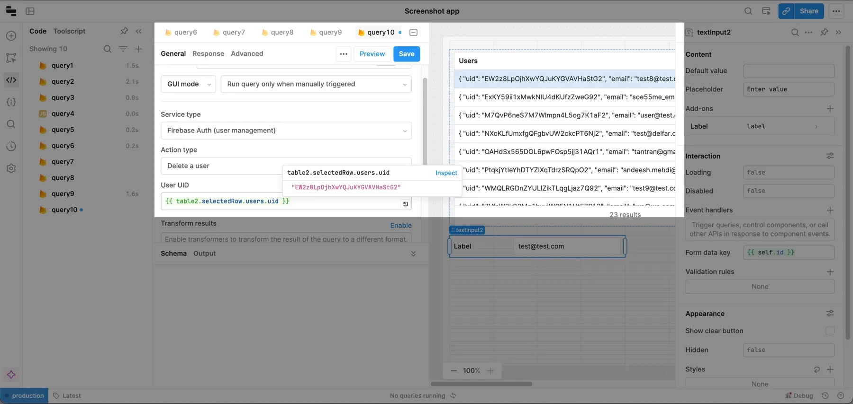Open the bottom bar history icon
Image resolution: width=853 pixels, height=404 pixels.
pyautogui.click(x=825, y=395)
